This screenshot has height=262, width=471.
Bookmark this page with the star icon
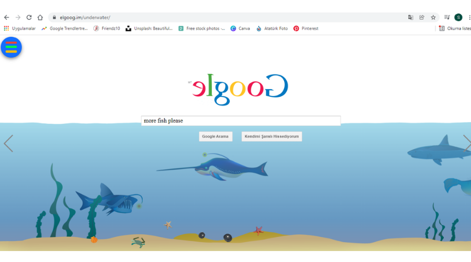click(433, 17)
